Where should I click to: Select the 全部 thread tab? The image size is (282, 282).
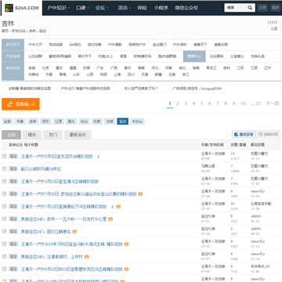tap(11, 135)
